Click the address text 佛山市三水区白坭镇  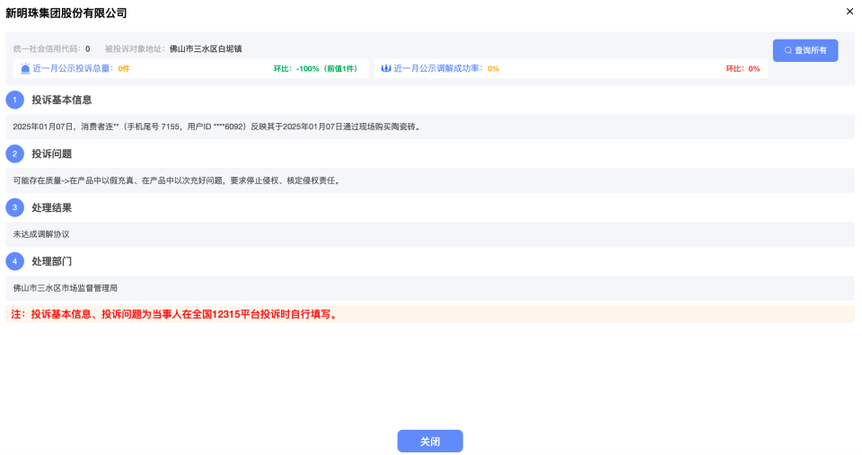tap(206, 48)
